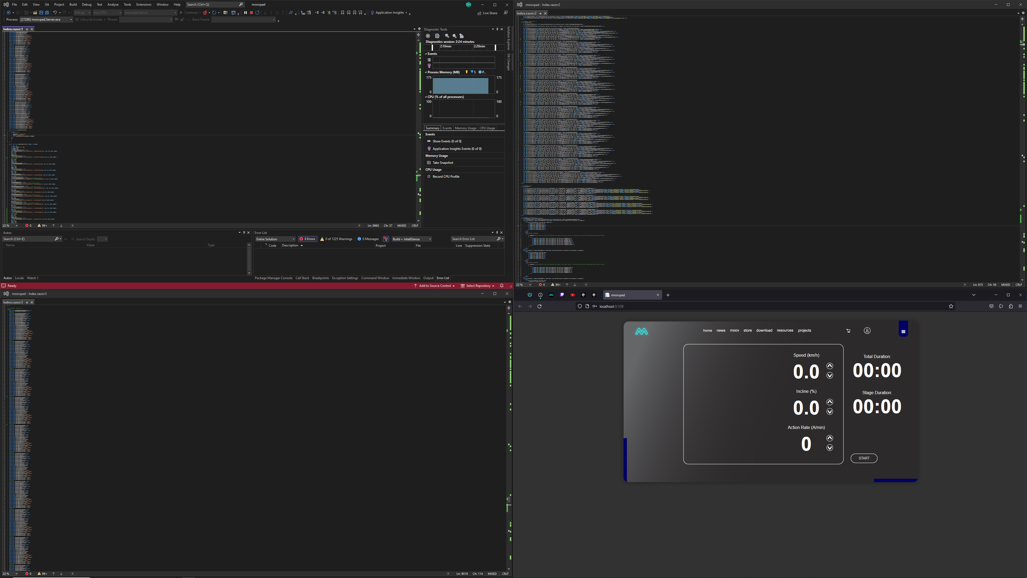
Task: Switch to the Call Stack tab
Action: coord(302,278)
